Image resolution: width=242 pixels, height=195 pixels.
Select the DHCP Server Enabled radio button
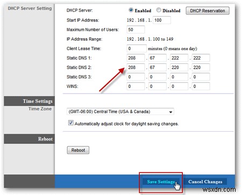tap(131, 10)
